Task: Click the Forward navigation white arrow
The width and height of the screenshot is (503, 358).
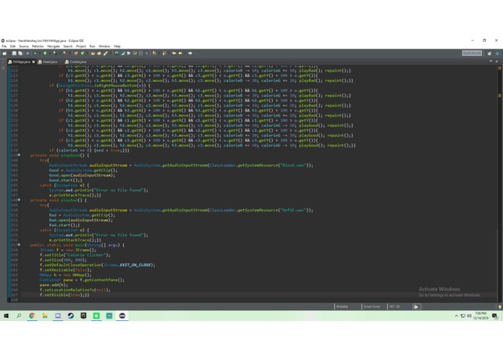Action: tap(190, 53)
